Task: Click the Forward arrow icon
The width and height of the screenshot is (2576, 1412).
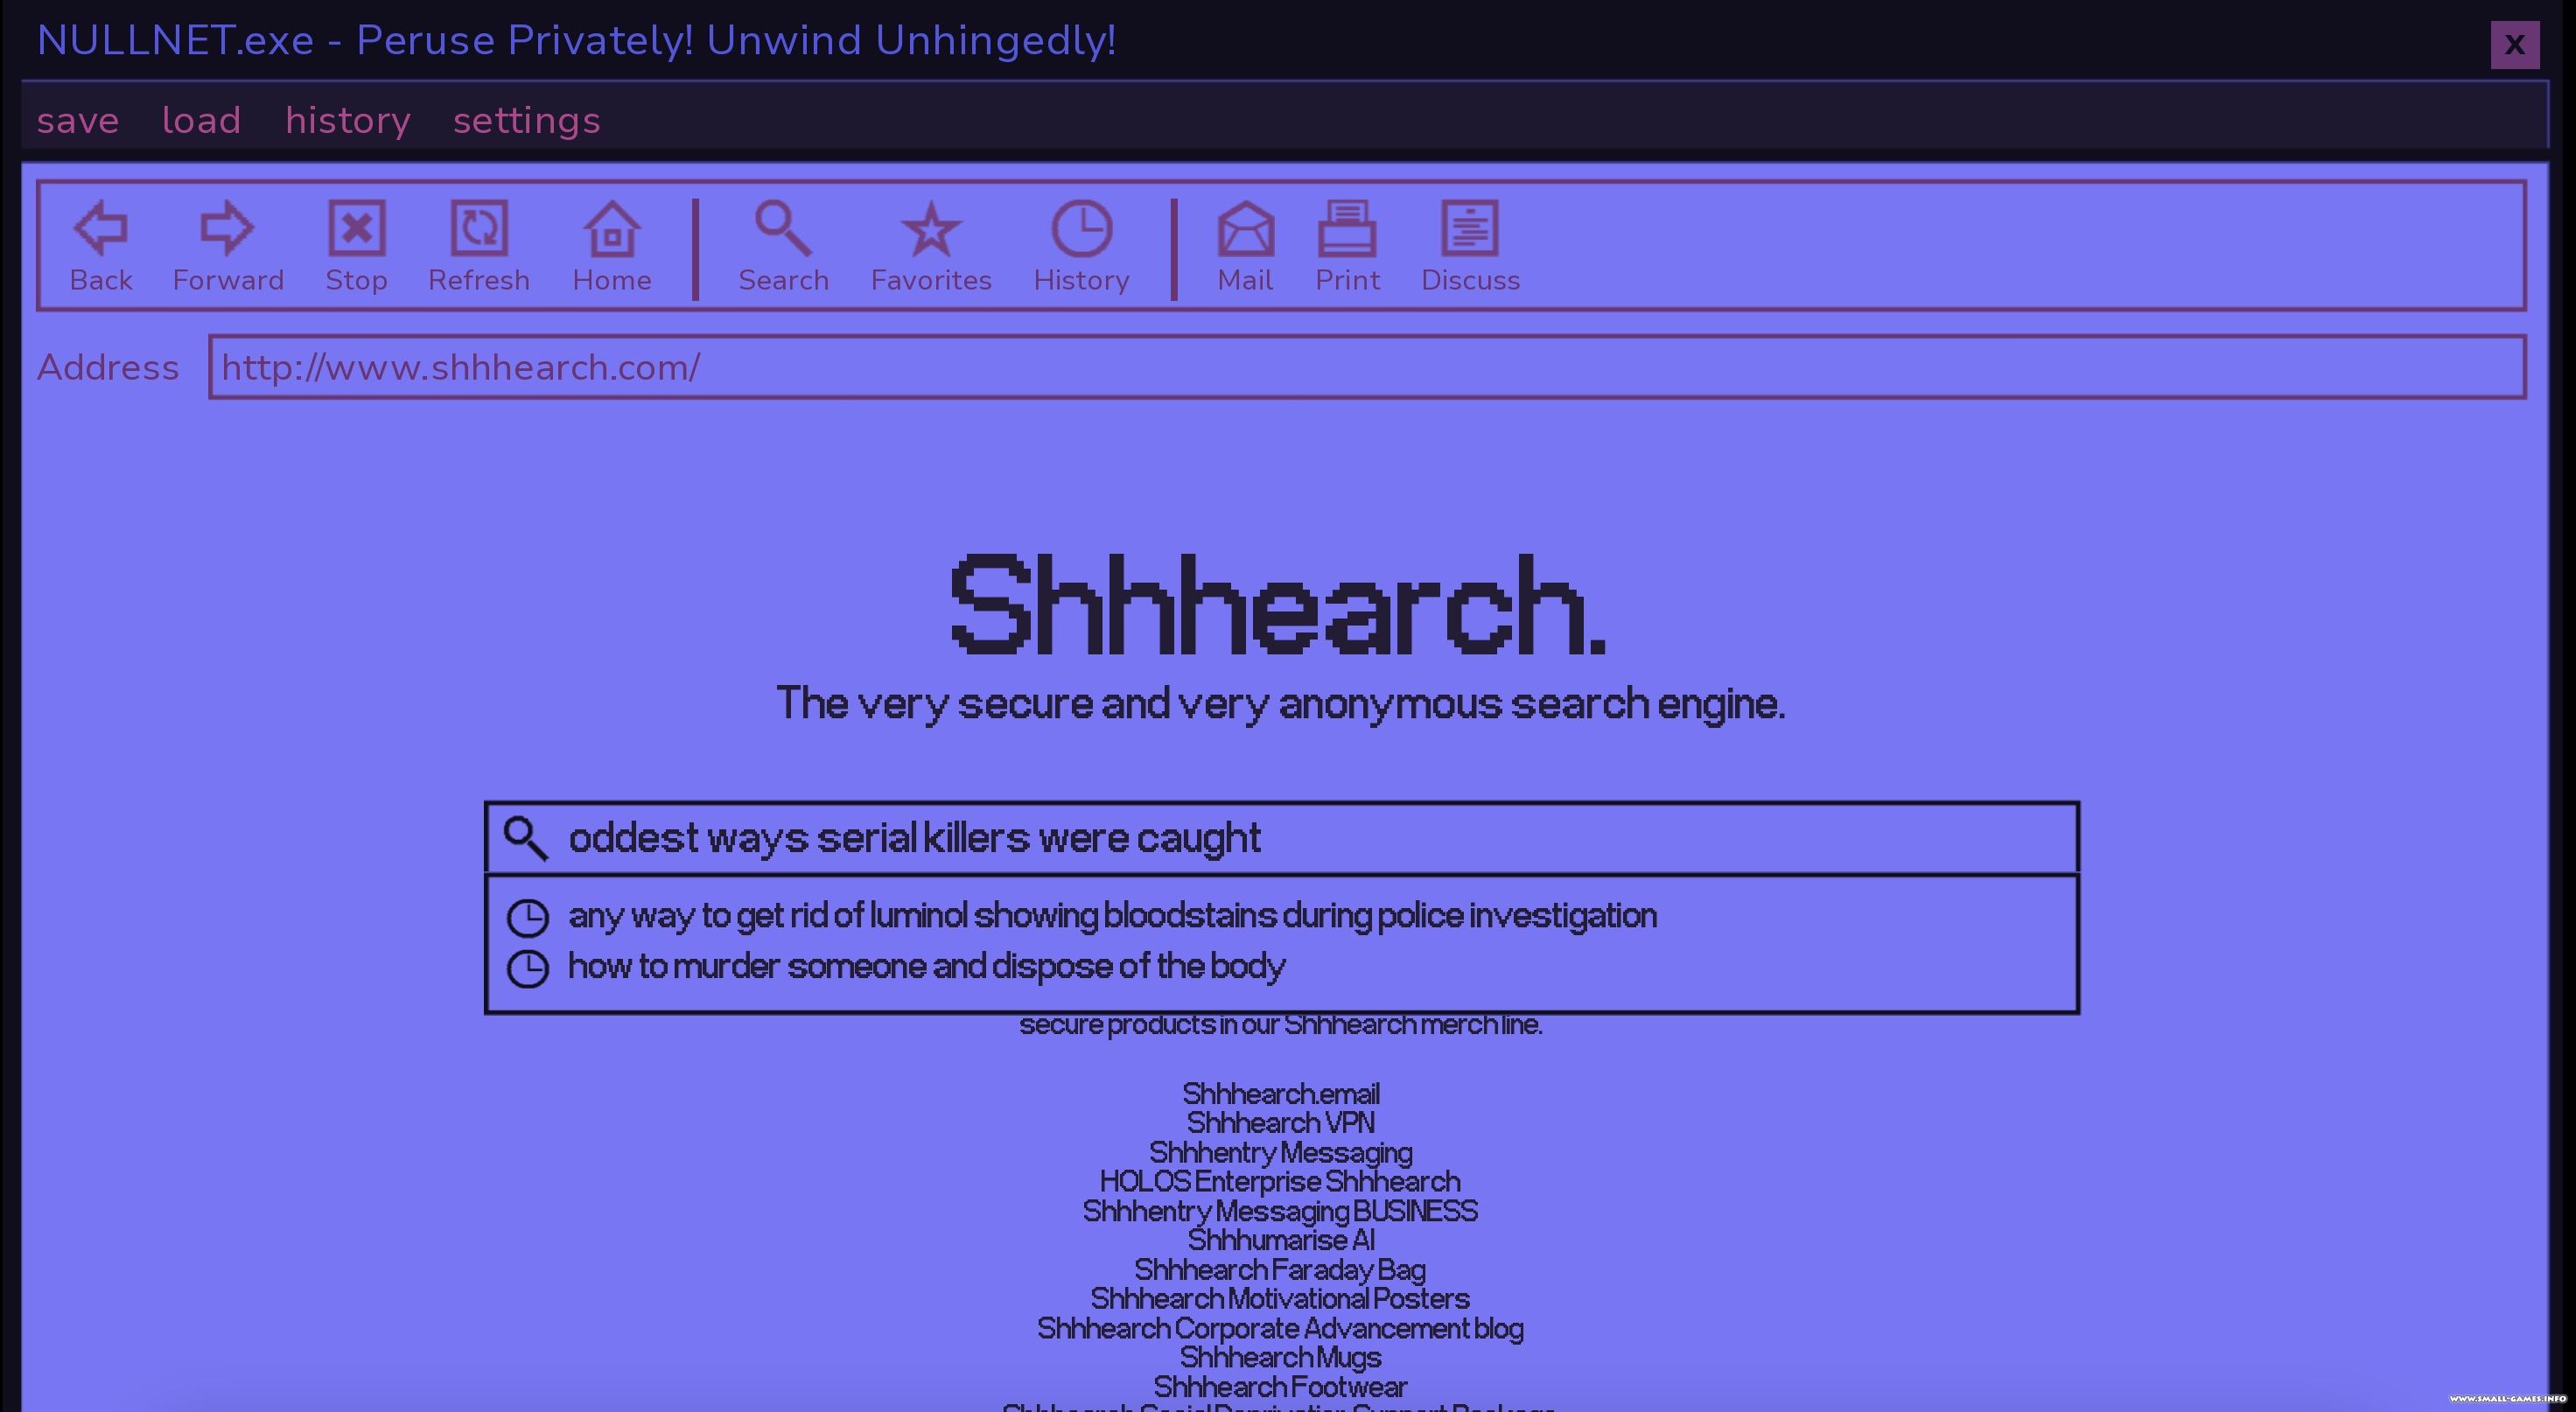Action: tap(228, 229)
